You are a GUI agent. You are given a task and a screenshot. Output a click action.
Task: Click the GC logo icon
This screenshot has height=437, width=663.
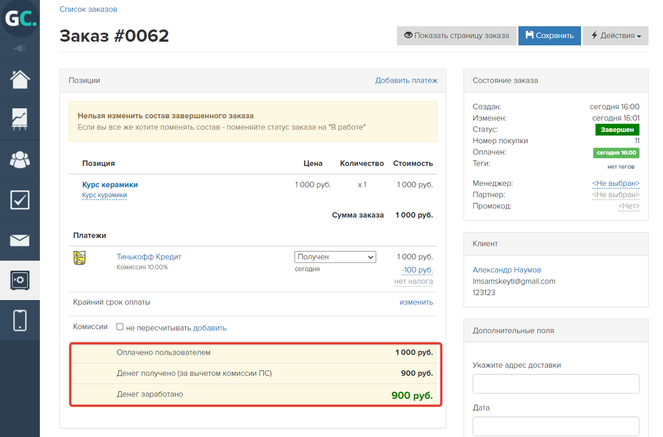click(x=20, y=19)
